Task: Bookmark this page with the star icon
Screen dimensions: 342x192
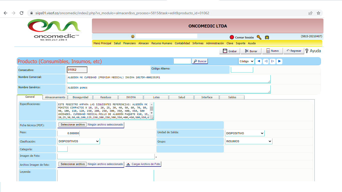Action: click(x=318, y=13)
